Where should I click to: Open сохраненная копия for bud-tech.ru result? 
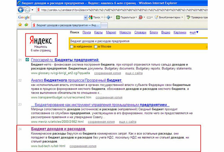pos(83,146)
